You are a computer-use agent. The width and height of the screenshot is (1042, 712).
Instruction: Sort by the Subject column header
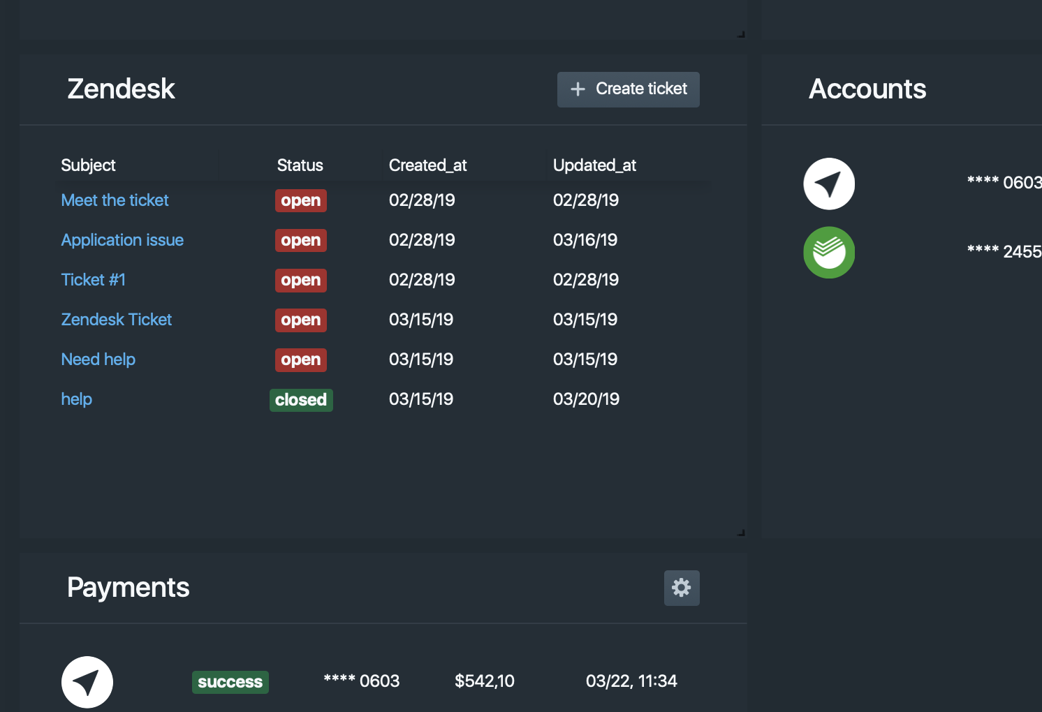[88, 165]
